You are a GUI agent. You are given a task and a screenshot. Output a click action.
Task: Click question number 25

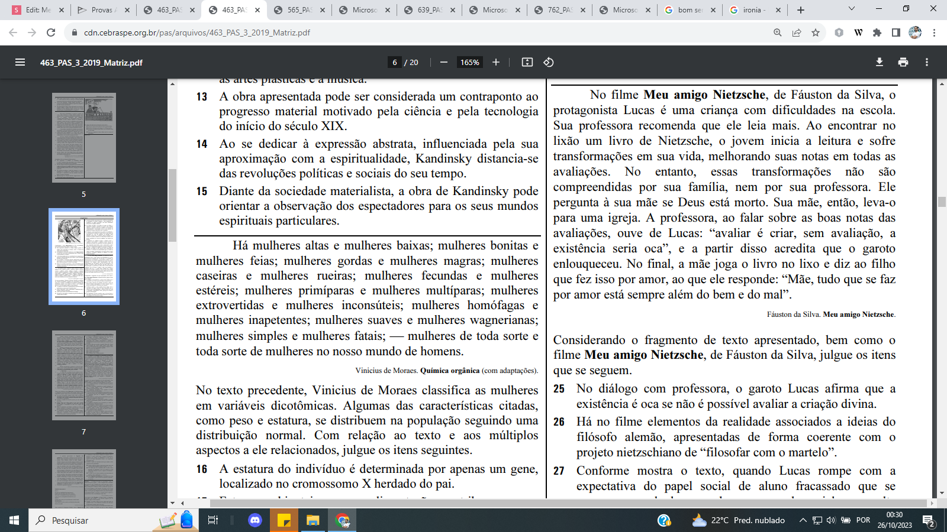(x=559, y=388)
